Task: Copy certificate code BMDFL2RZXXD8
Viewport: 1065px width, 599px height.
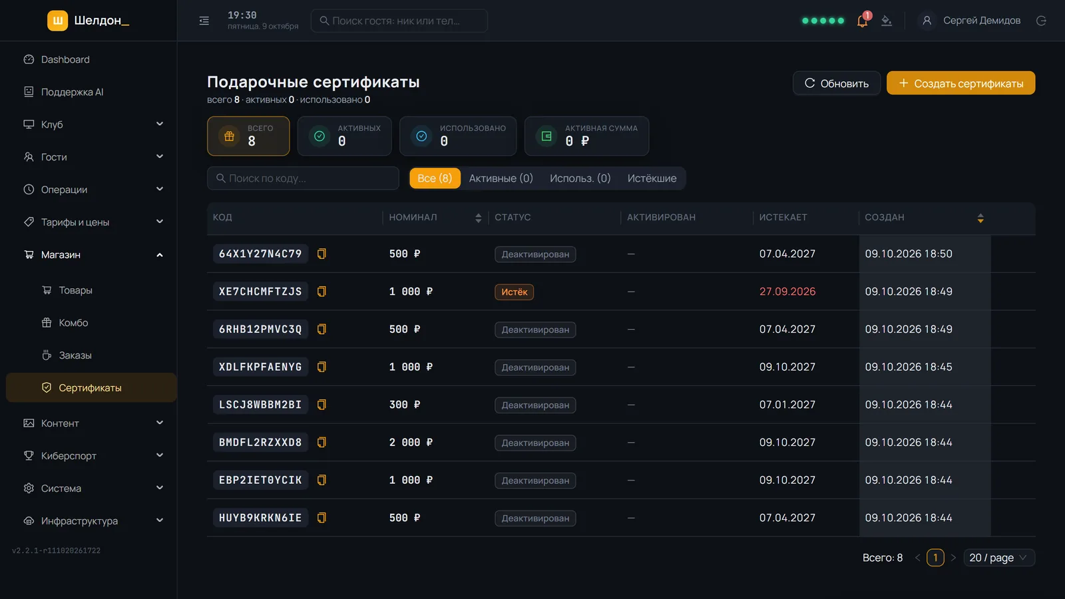Action: click(321, 442)
